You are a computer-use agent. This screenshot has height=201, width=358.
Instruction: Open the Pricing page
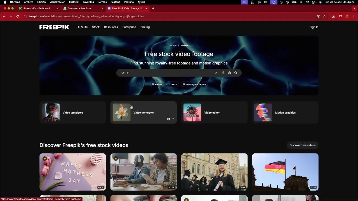click(145, 27)
